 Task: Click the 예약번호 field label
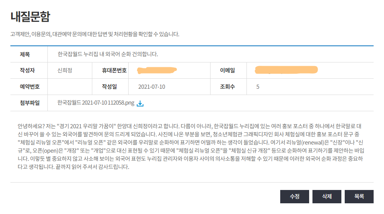pos(30,87)
